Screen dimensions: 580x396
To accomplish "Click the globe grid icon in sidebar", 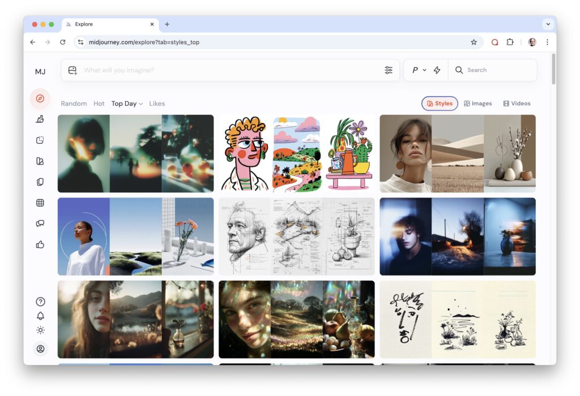I will coord(40,203).
